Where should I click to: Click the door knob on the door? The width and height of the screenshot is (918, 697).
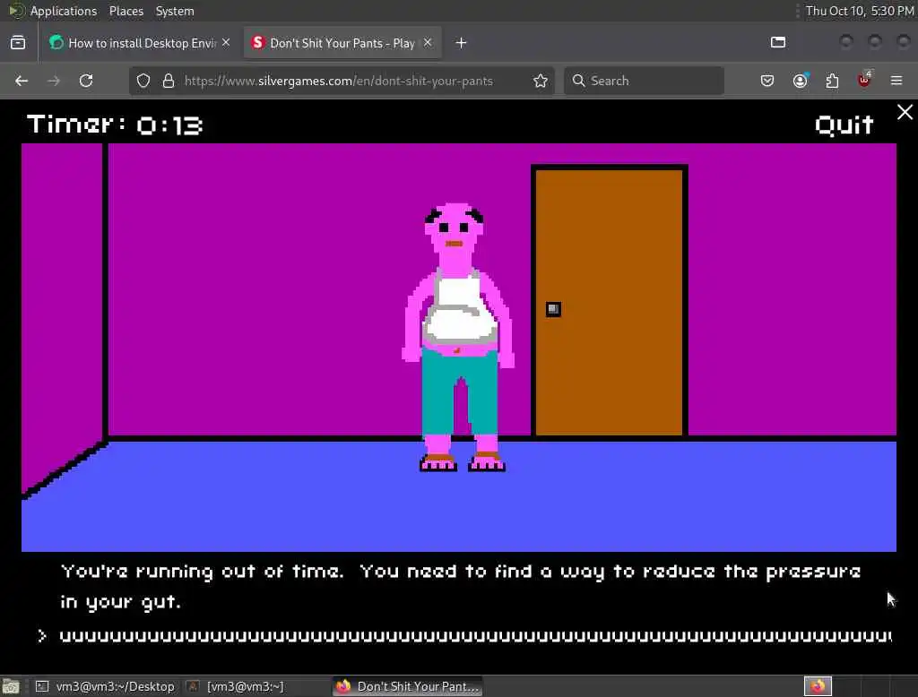point(553,309)
